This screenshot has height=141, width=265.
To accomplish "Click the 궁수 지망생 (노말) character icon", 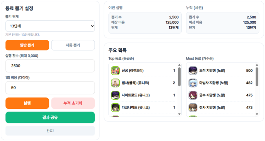I will click(193, 95).
